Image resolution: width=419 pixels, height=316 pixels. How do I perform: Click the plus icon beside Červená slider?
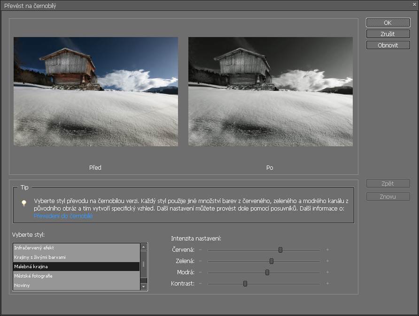click(x=327, y=250)
